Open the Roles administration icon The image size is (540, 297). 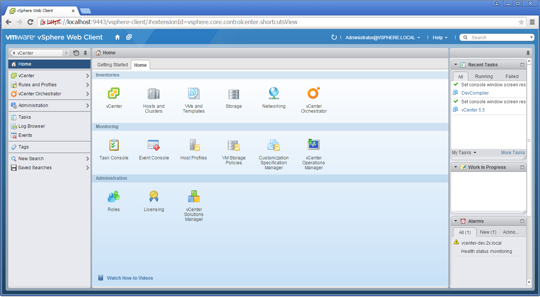click(x=114, y=196)
